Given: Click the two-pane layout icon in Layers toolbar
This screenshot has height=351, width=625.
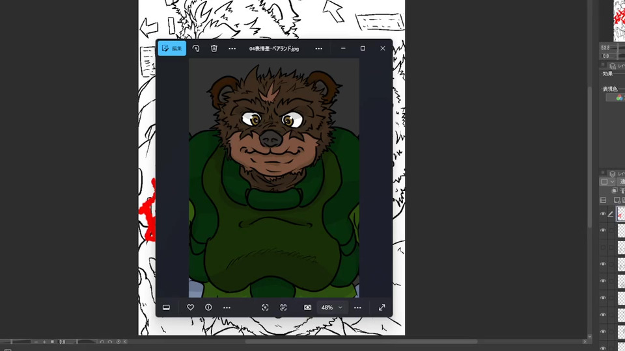Looking at the screenshot, I should coord(603,200).
